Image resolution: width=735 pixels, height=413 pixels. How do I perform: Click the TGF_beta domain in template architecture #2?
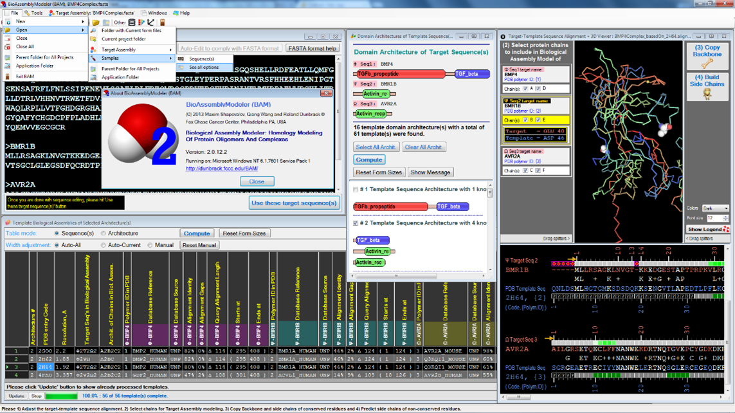pos(372,240)
